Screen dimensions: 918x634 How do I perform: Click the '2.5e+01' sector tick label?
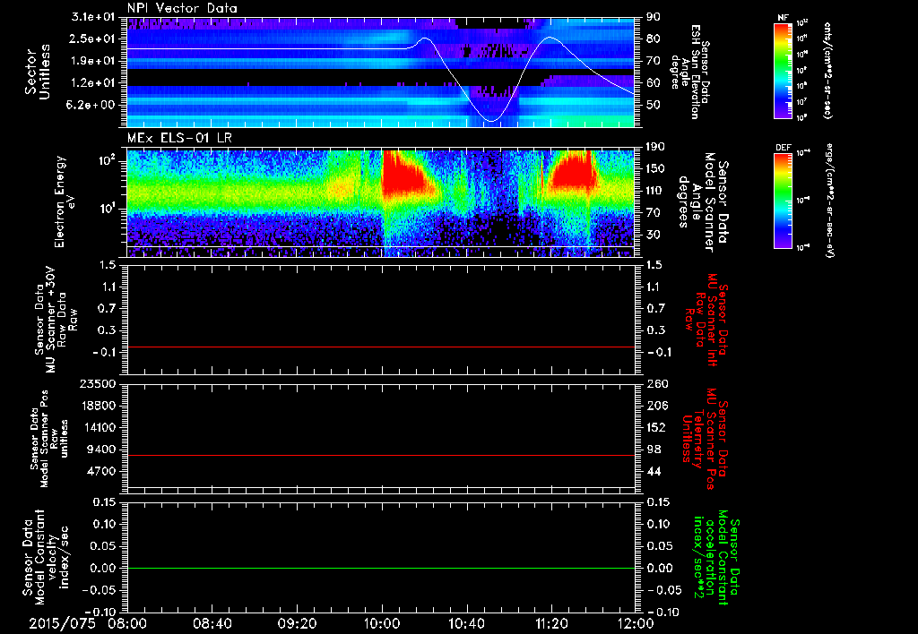tap(93, 39)
